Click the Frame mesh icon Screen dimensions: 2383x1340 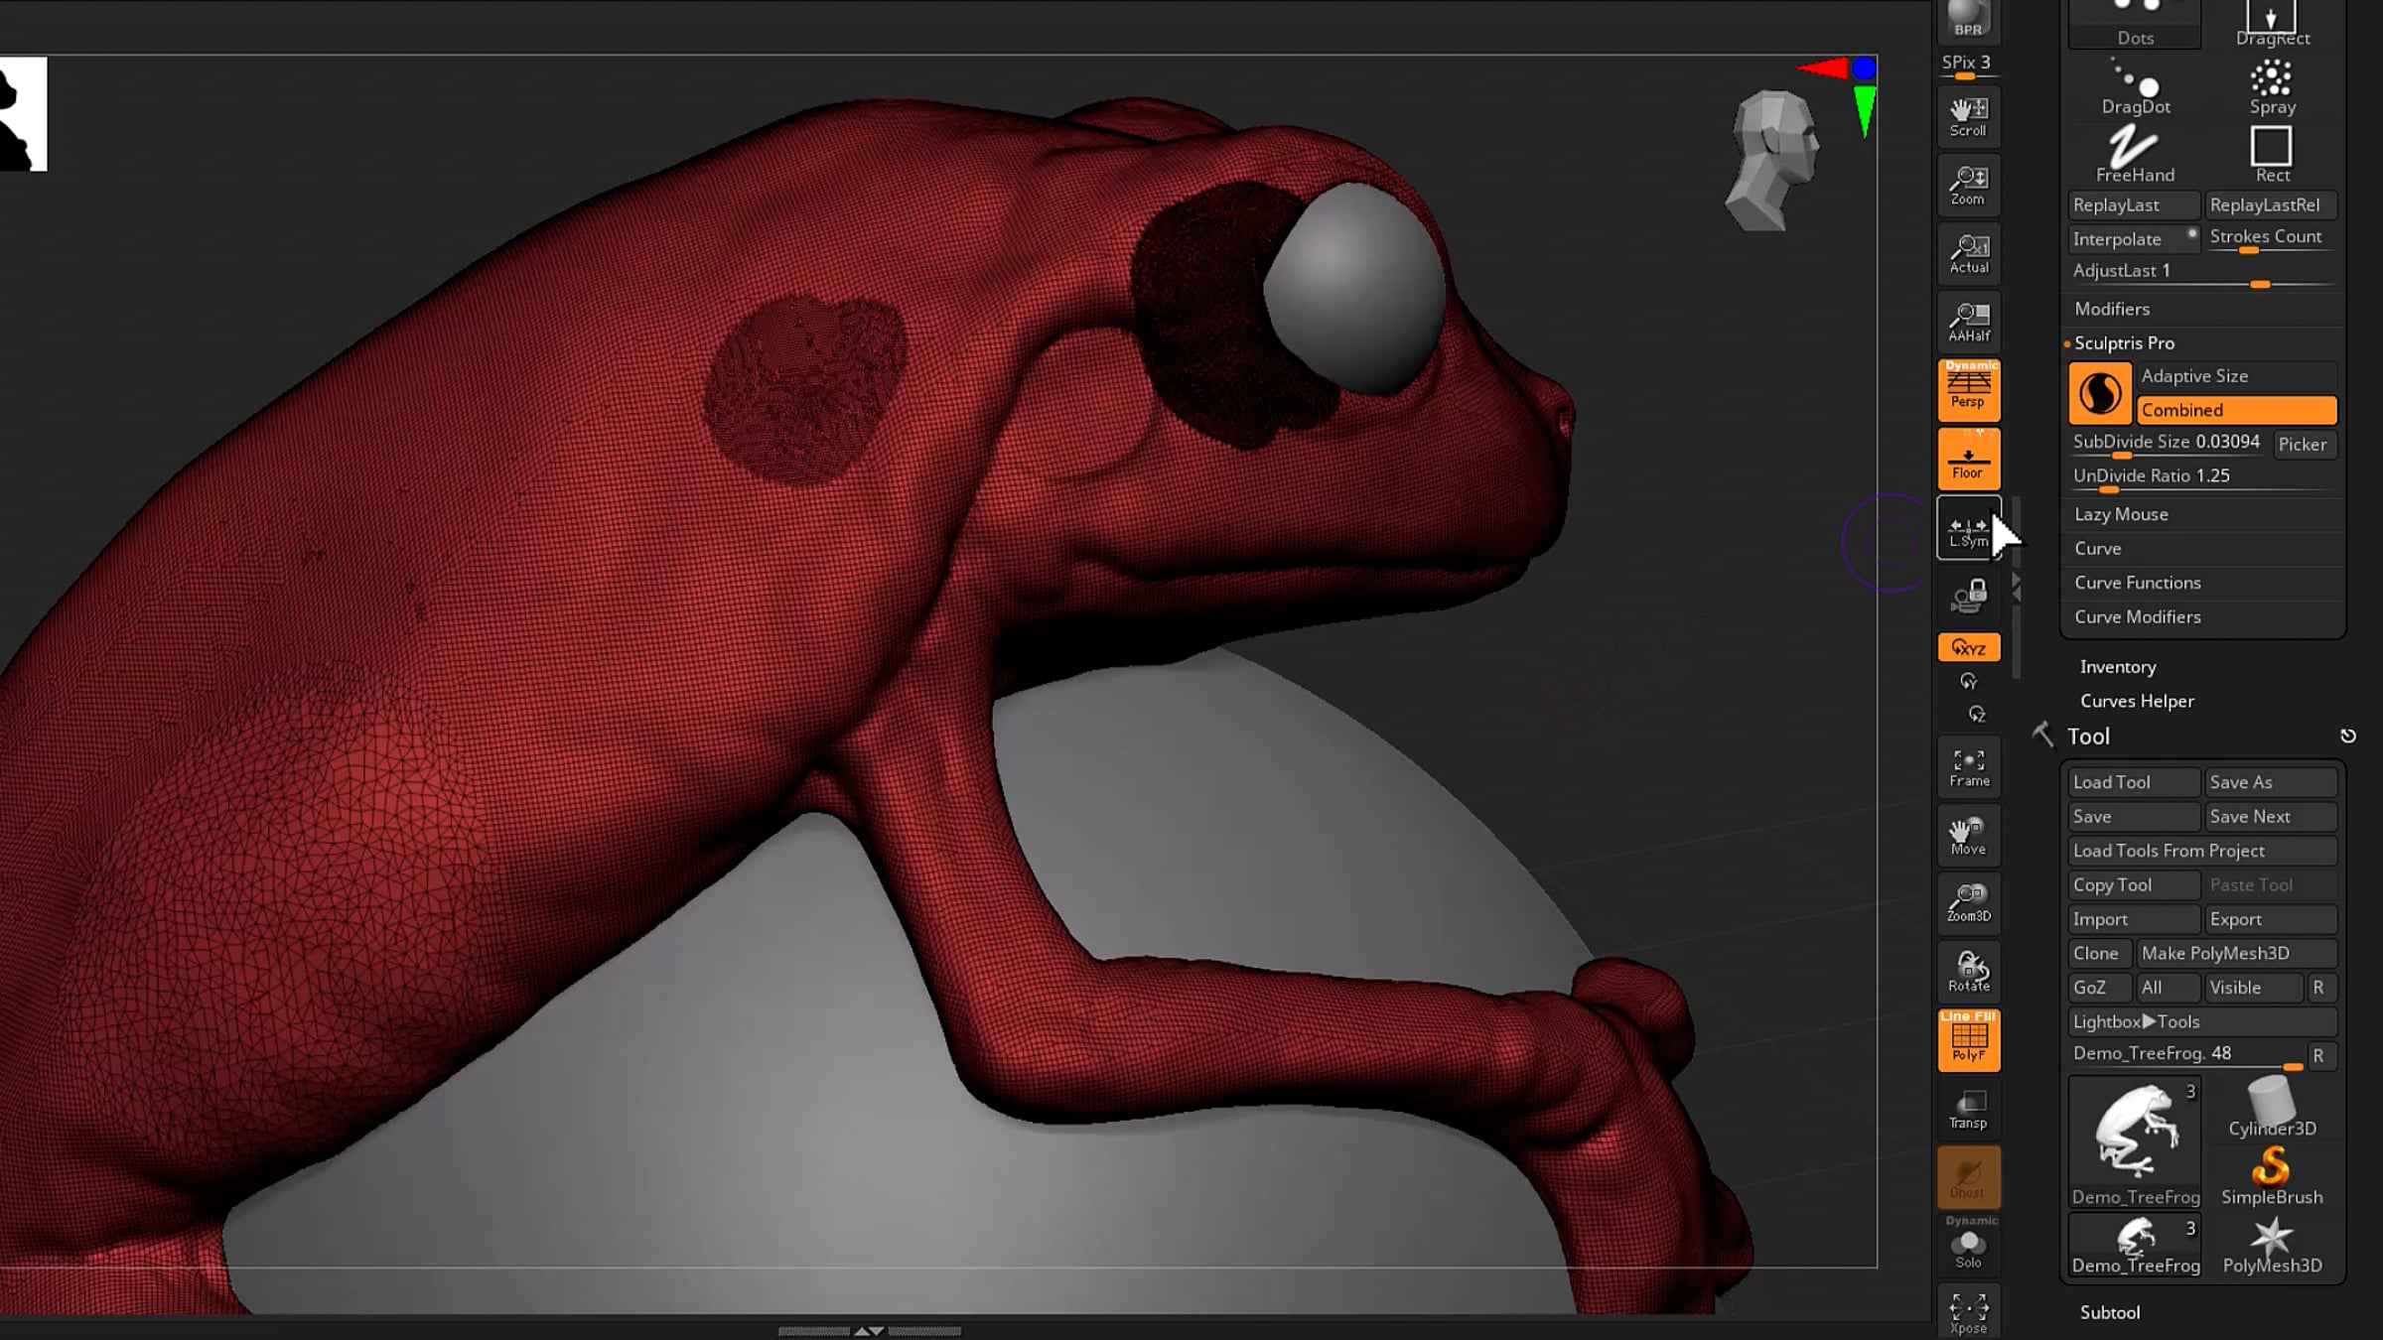click(x=1968, y=767)
